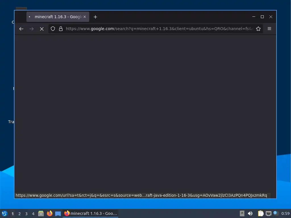
Task: Switch to workspace 1
Action: point(13,213)
